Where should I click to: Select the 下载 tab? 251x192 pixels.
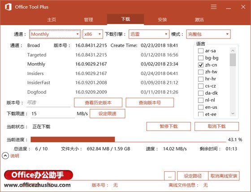coord(125,19)
